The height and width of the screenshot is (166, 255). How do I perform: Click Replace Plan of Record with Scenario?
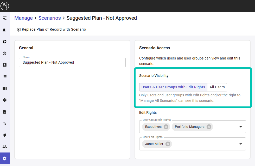click(x=52, y=30)
